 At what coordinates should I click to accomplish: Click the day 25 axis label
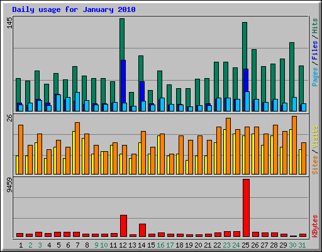pyautogui.click(x=245, y=245)
